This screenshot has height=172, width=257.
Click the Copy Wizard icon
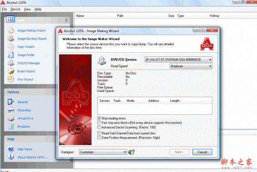[11, 47]
